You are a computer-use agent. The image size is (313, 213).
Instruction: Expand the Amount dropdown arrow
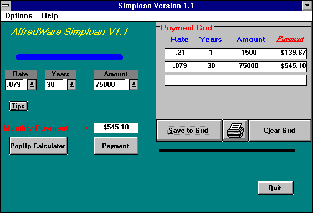click(x=134, y=85)
